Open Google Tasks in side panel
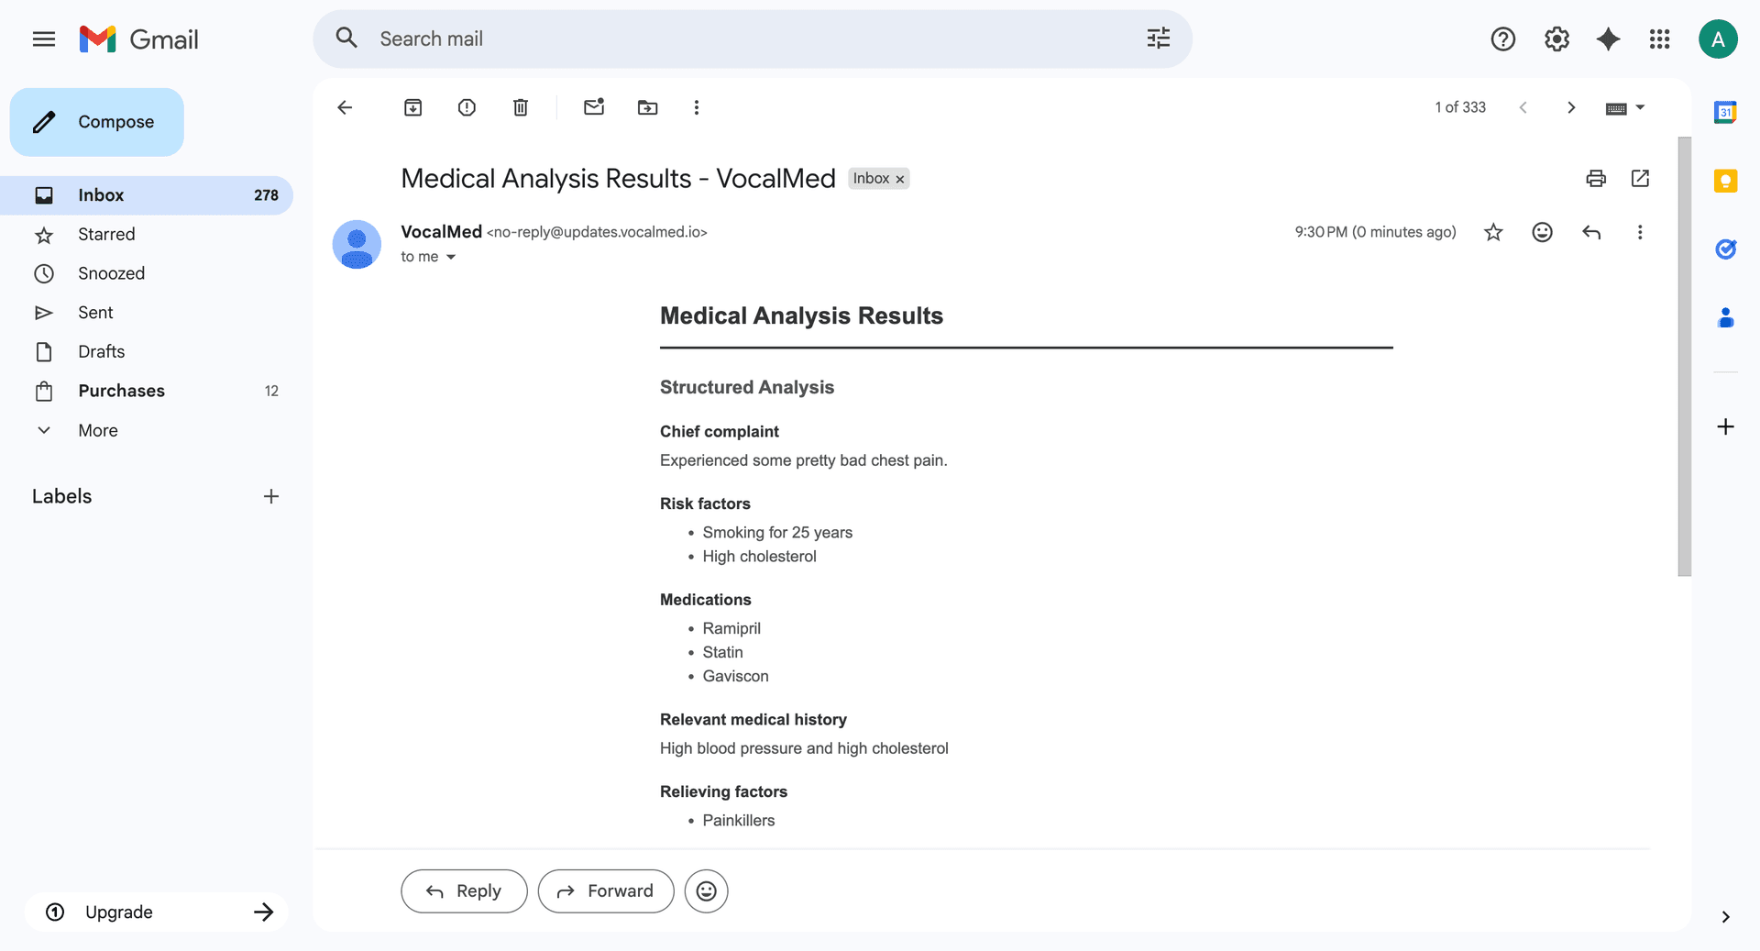Screen dimensions: 1760x951 [1725, 249]
